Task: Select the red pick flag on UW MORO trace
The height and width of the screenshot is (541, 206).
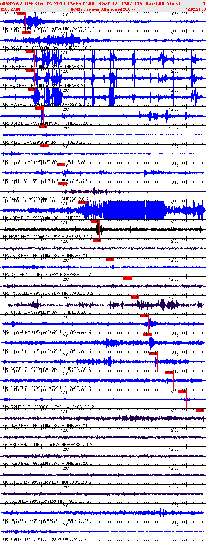Action: [x=21, y=14]
